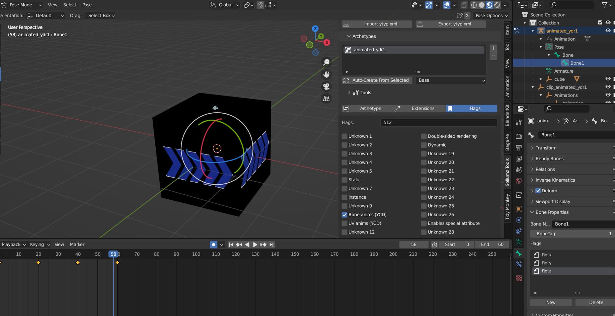The height and width of the screenshot is (316, 615).
Task: Open the Bone properties tab icon
Action: [x=519, y=253]
